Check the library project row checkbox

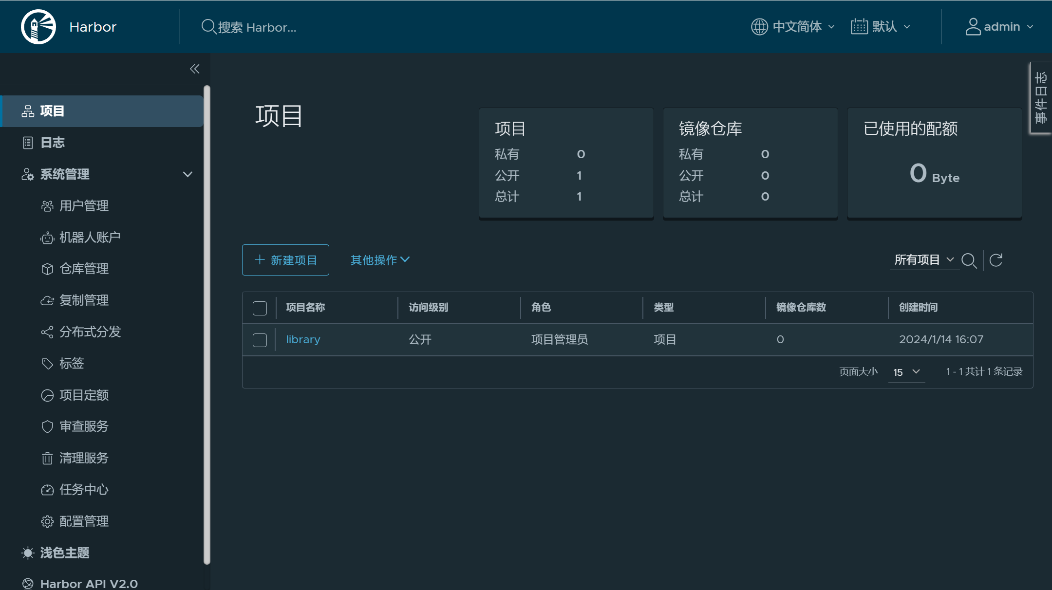click(260, 339)
